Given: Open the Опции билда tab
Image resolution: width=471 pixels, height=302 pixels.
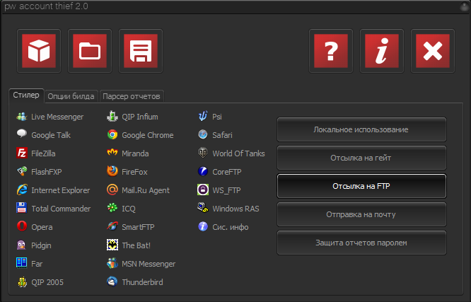Looking at the screenshot, I should (71, 96).
